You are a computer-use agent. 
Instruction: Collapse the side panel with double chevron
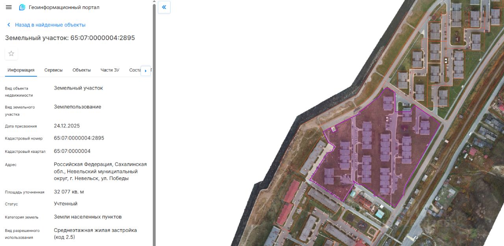coord(164,7)
